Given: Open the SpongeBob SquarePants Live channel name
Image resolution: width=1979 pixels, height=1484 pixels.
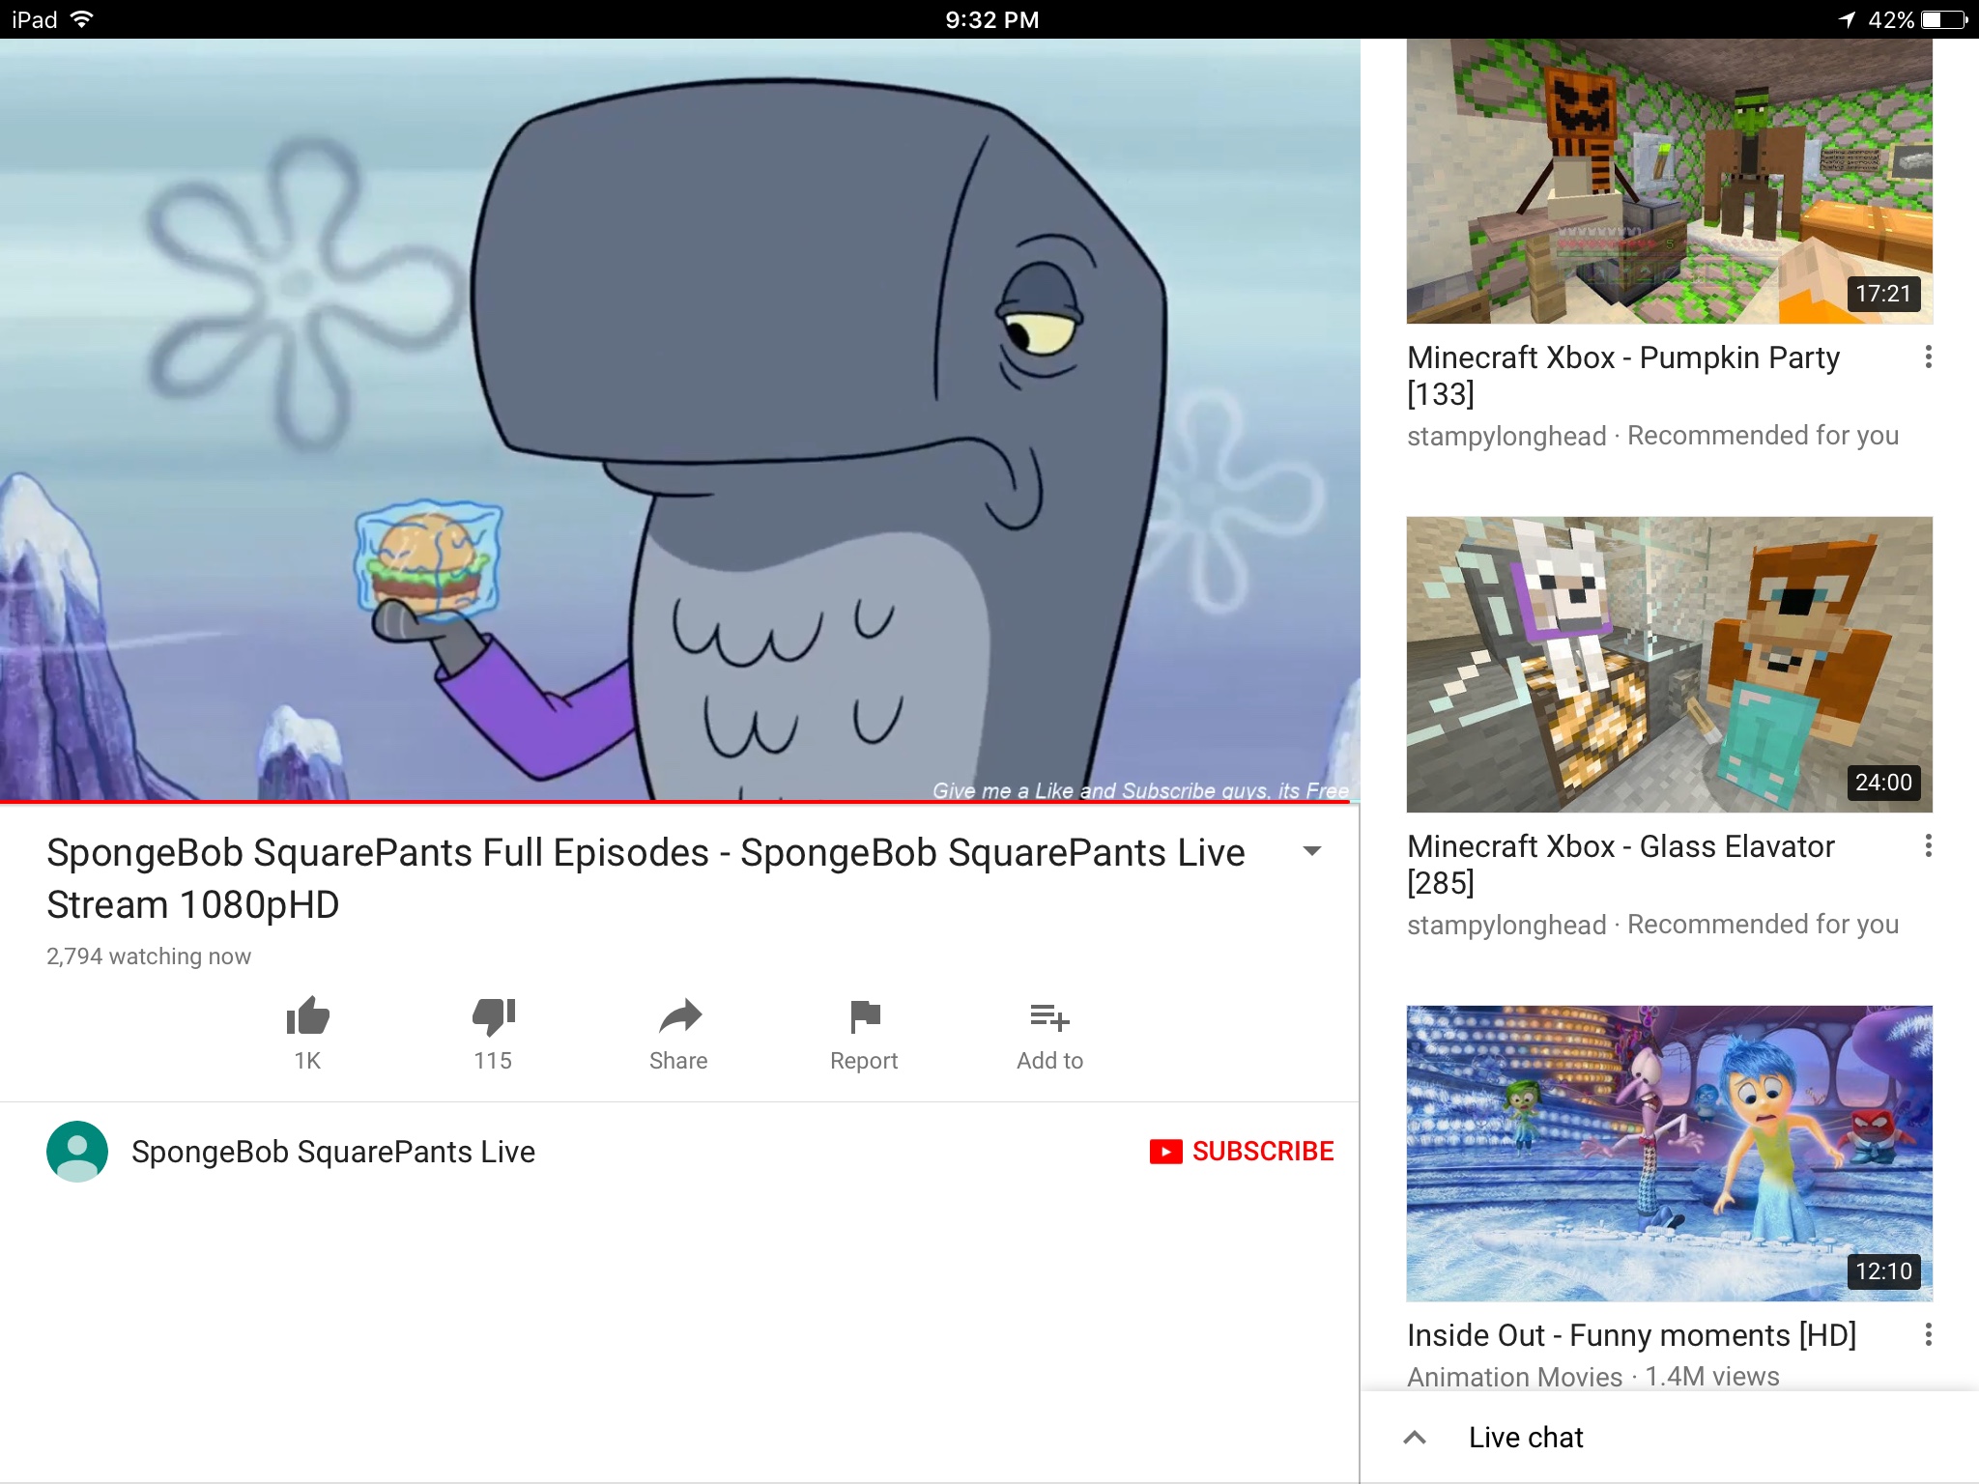Looking at the screenshot, I should point(333,1152).
